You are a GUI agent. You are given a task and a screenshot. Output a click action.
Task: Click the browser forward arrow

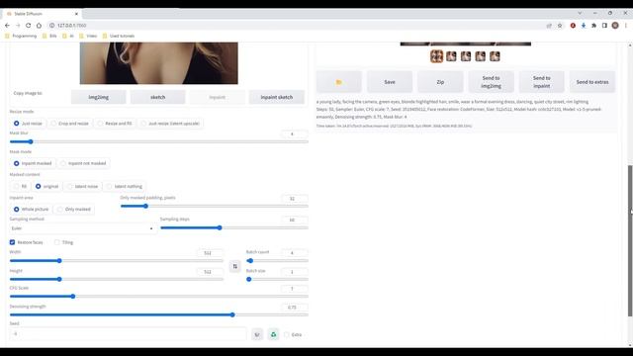click(18, 25)
